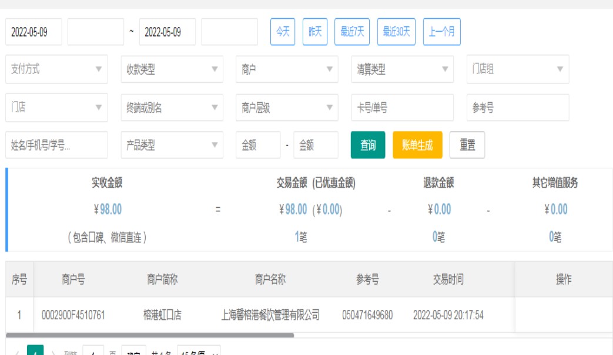Click the yellow 账单生成 button
This screenshot has height=355, width=613.
(x=417, y=145)
